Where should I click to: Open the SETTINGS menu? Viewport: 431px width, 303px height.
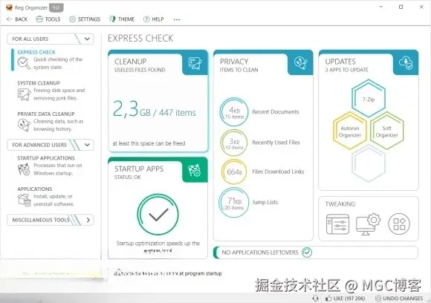(x=85, y=19)
